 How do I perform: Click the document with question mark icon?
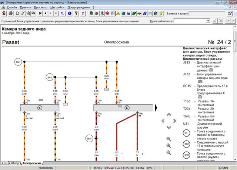(x=161, y=13)
